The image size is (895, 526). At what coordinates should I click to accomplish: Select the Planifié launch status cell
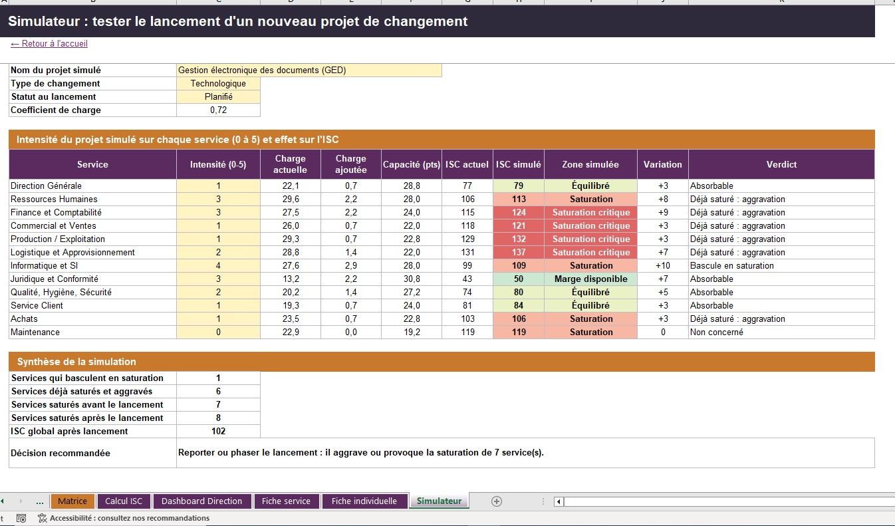pyautogui.click(x=218, y=97)
